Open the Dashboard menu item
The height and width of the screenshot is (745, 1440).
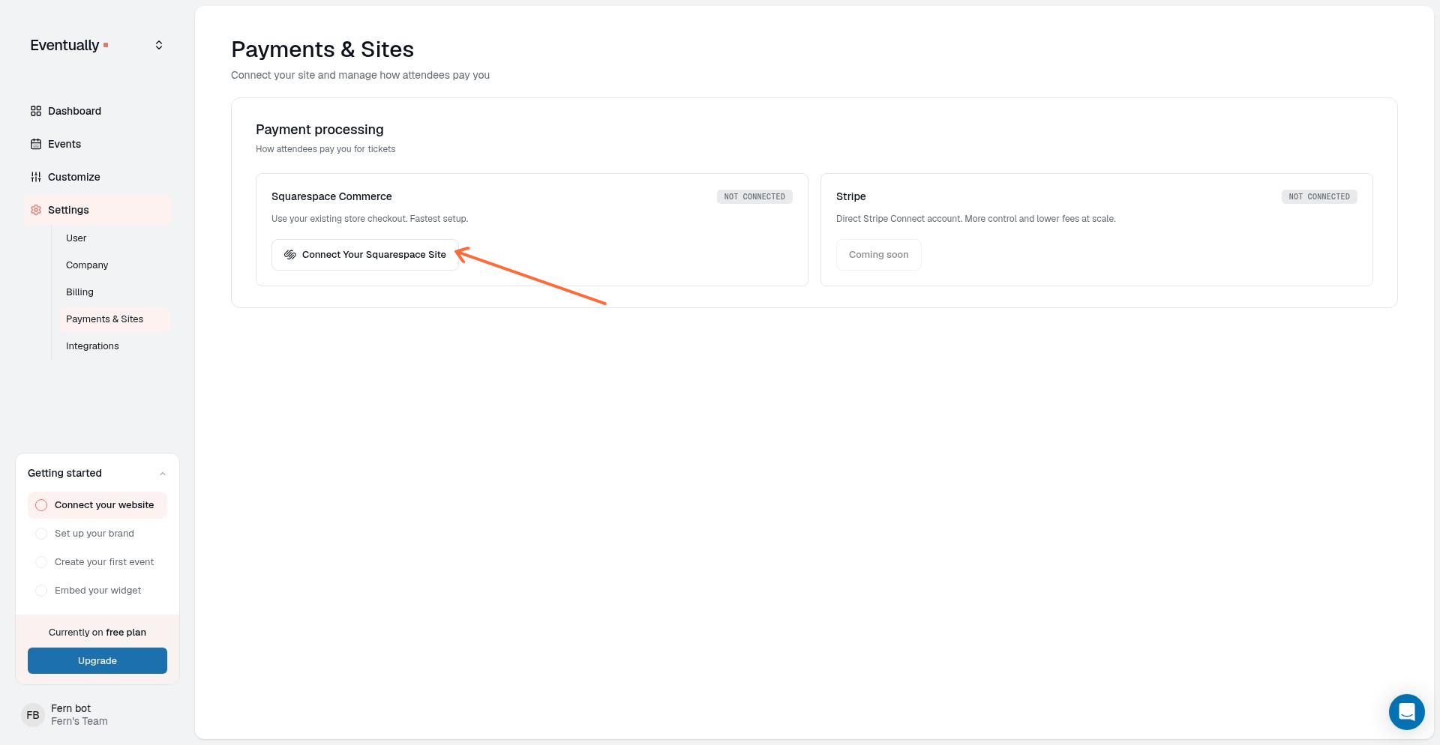coord(97,111)
